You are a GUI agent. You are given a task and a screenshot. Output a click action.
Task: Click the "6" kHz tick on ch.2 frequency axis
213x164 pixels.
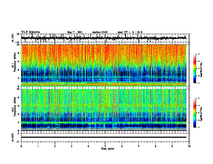pyautogui.click(x=19, y=106)
